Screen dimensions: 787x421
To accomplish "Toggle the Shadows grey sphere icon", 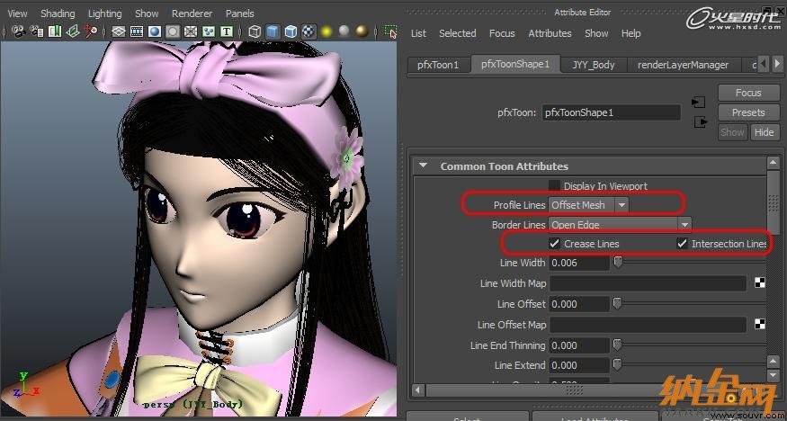I will (x=344, y=32).
